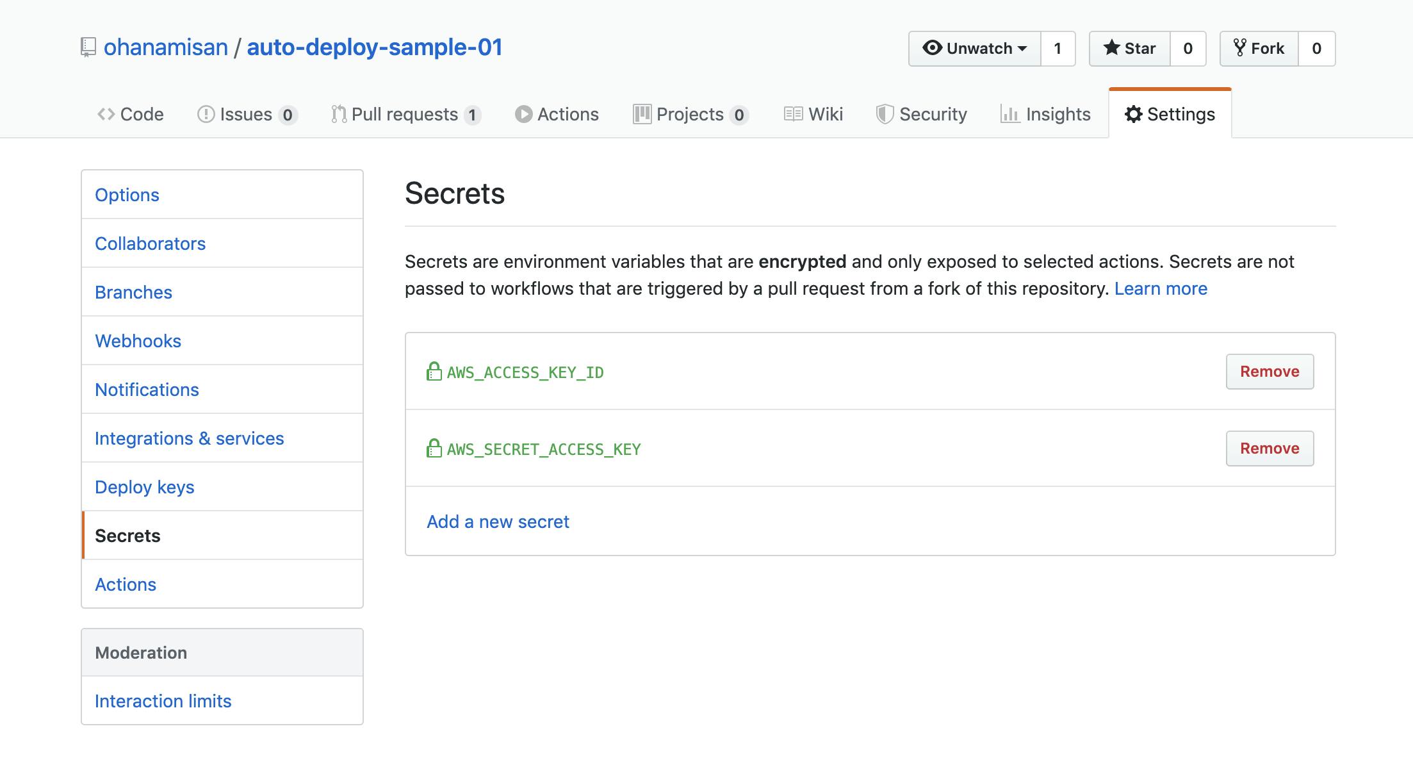Remove the AWS_ACCESS_KEY_ID secret
This screenshot has width=1413, height=774.
[1270, 372]
